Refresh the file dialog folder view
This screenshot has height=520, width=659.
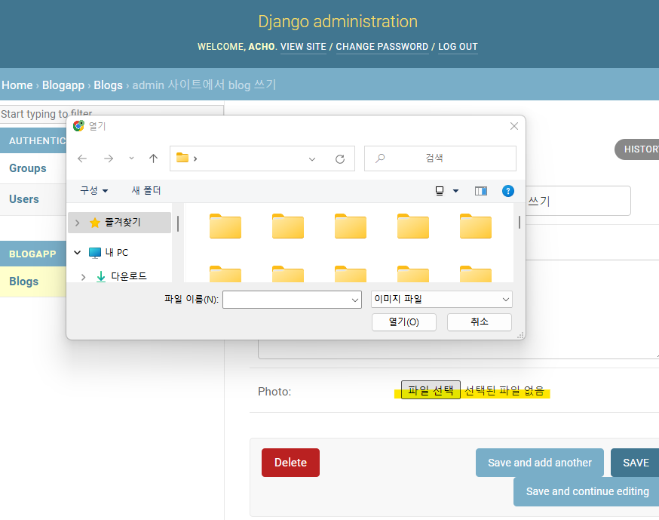340,159
